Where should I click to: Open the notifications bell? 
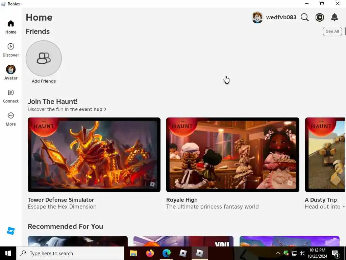pyautogui.click(x=335, y=17)
